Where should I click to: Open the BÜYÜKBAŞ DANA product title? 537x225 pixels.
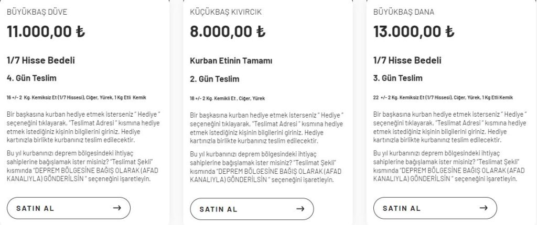tap(403, 12)
